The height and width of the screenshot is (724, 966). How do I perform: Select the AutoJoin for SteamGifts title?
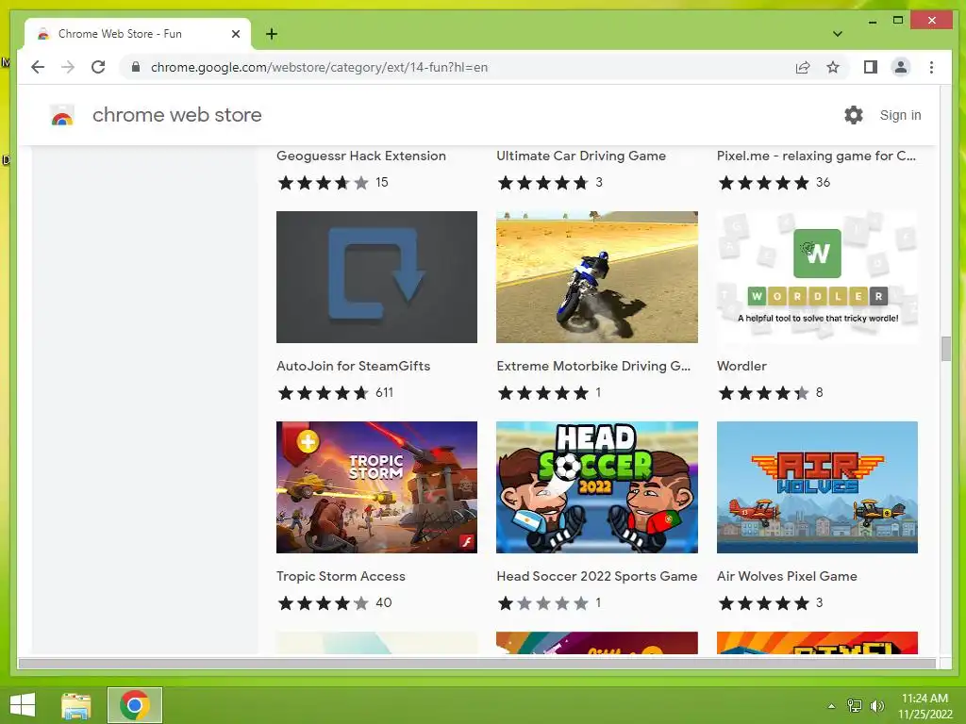click(353, 366)
